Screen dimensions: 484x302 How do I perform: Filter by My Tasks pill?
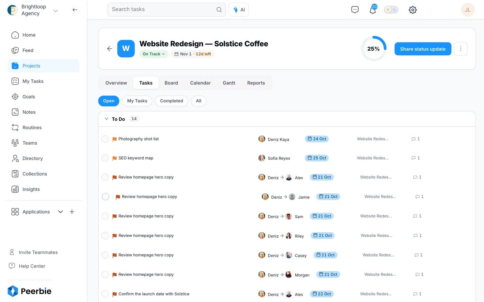pos(137,101)
